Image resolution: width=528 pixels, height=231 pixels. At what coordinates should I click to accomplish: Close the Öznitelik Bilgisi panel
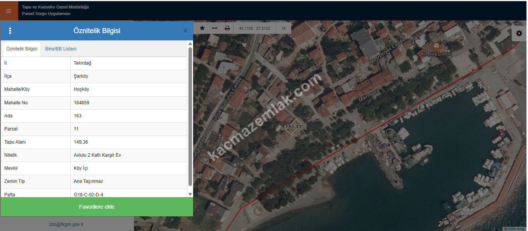[x=185, y=31]
